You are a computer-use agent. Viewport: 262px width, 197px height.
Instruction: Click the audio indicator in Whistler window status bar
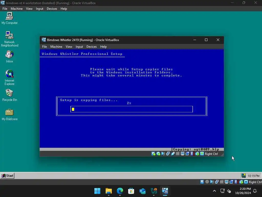[x=163, y=154]
